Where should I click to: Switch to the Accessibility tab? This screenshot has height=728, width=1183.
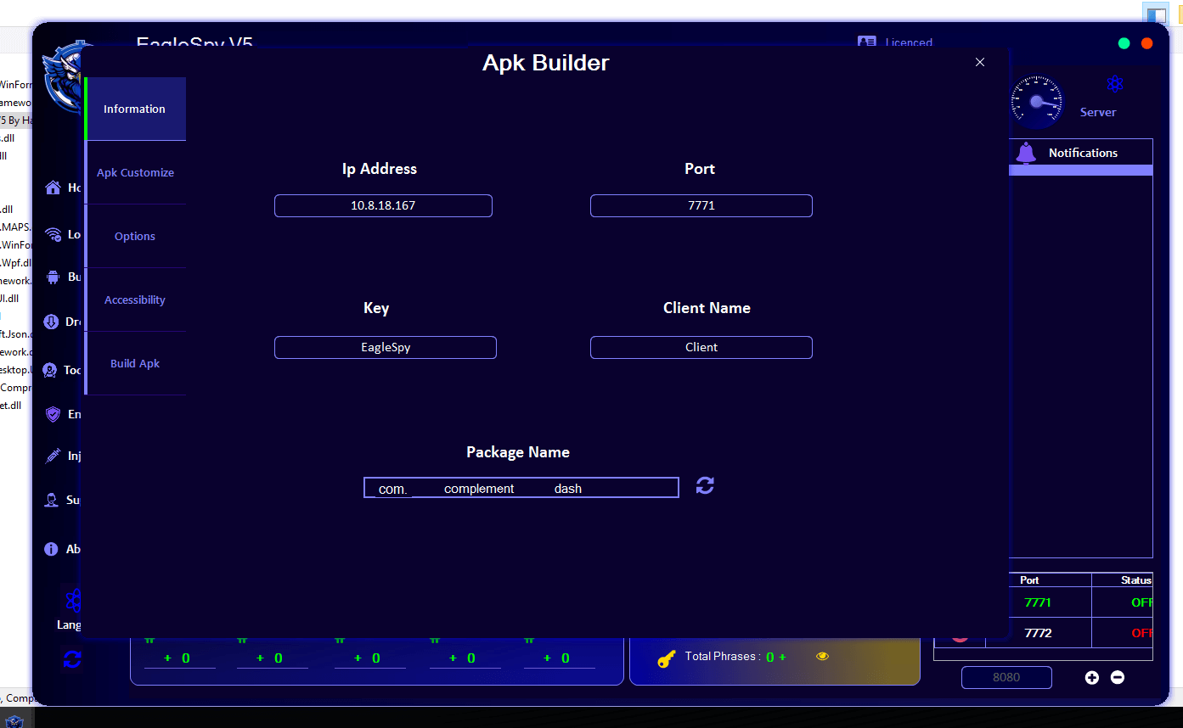pyautogui.click(x=135, y=300)
